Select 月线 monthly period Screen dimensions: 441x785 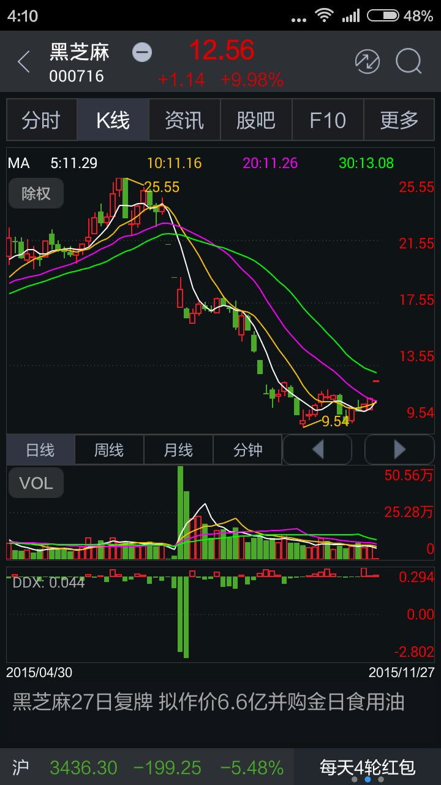178,450
